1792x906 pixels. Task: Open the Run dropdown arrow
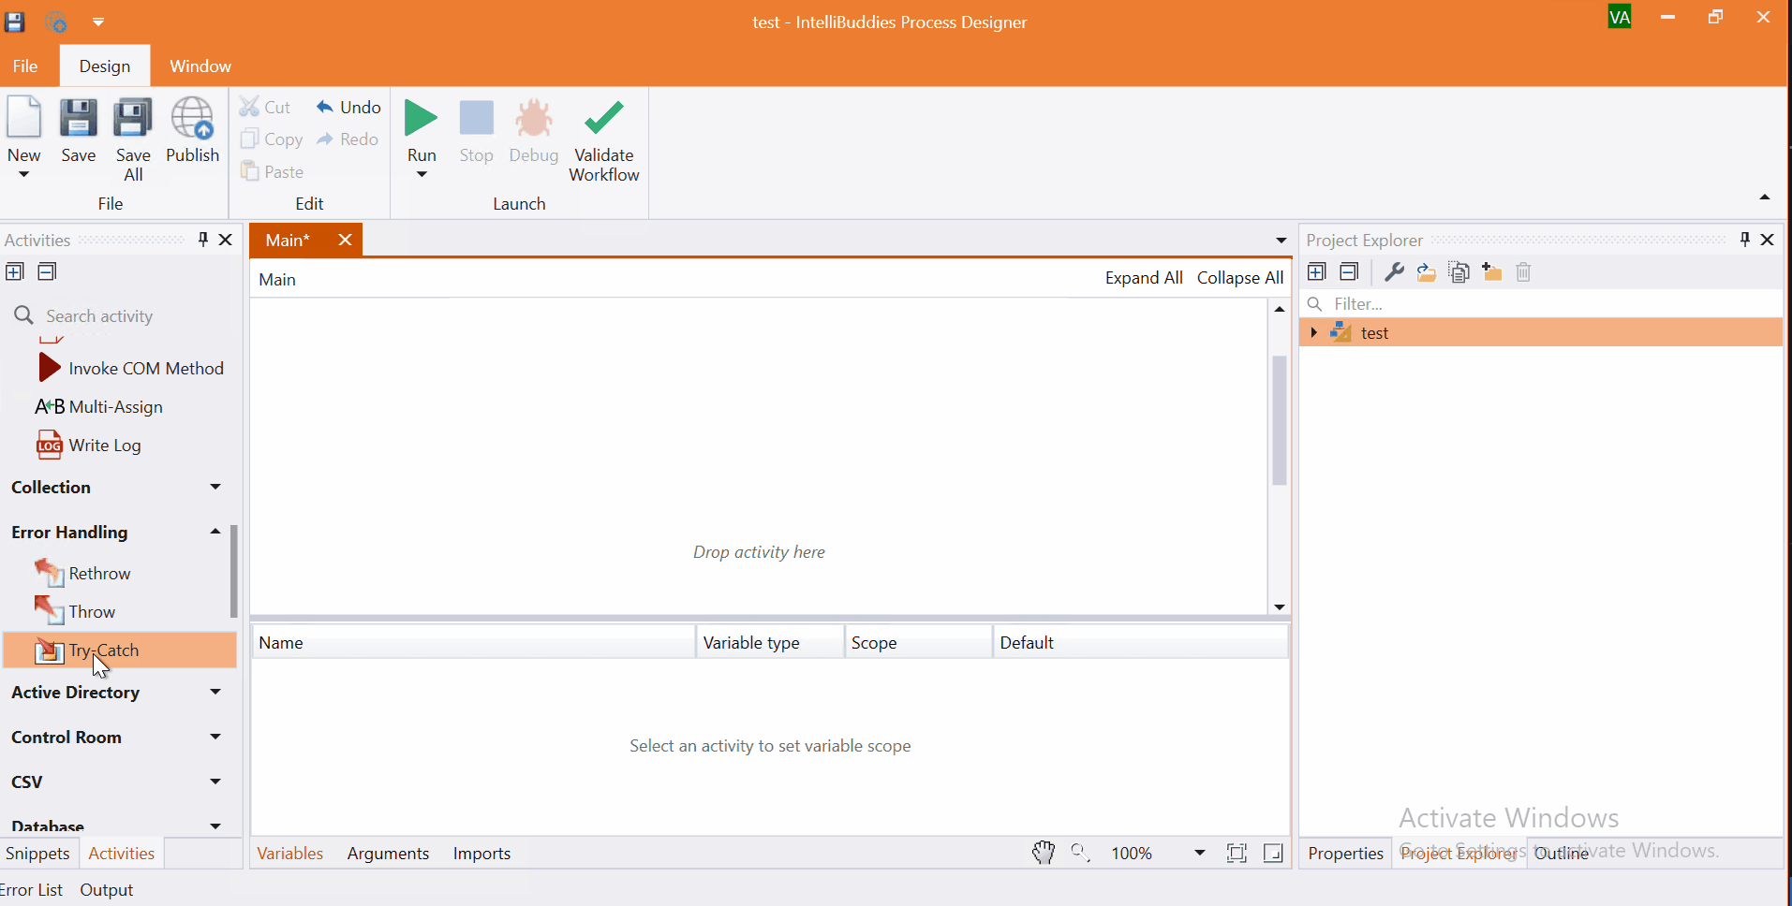pos(422,175)
